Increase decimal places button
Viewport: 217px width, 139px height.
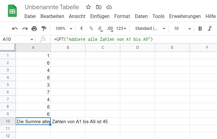(110, 29)
